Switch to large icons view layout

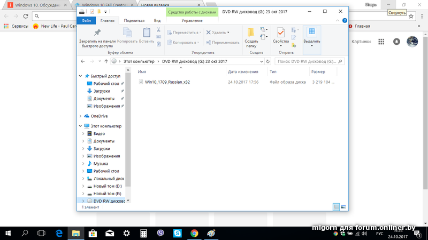click(x=343, y=207)
